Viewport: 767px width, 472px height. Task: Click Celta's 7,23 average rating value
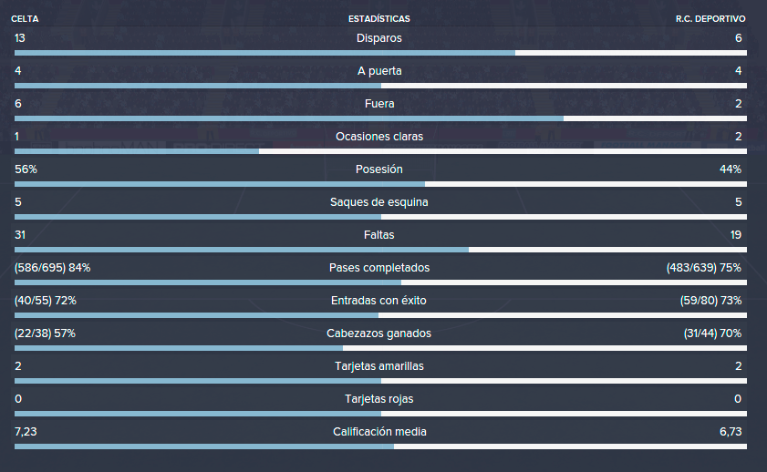pyautogui.click(x=26, y=431)
